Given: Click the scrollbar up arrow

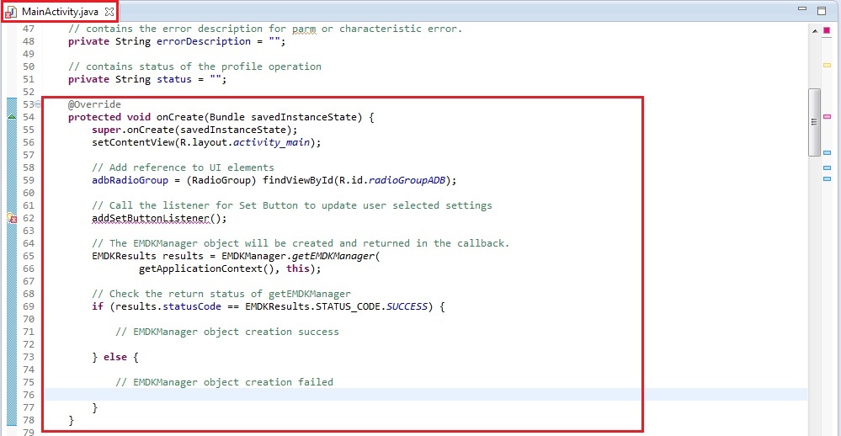Looking at the screenshot, I should click(x=814, y=30).
